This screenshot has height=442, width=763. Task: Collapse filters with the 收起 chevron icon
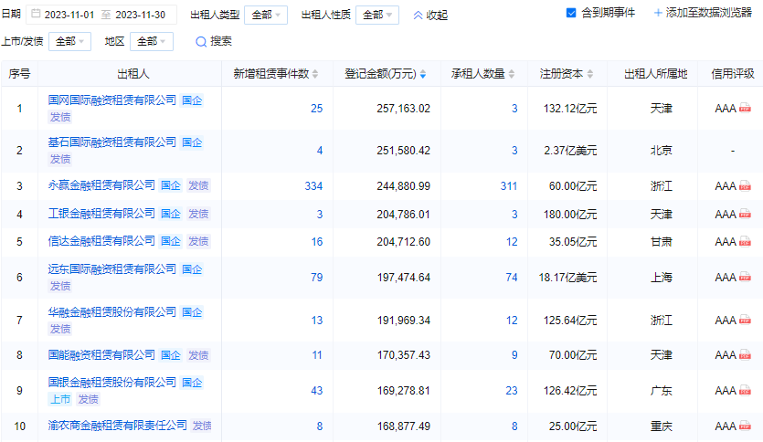point(418,16)
